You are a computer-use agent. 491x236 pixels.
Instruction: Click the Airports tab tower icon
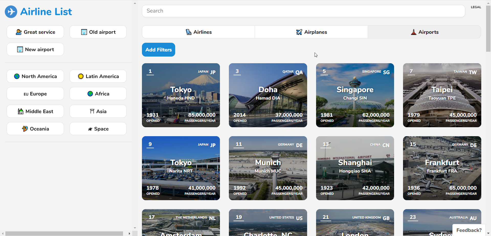[x=414, y=32]
